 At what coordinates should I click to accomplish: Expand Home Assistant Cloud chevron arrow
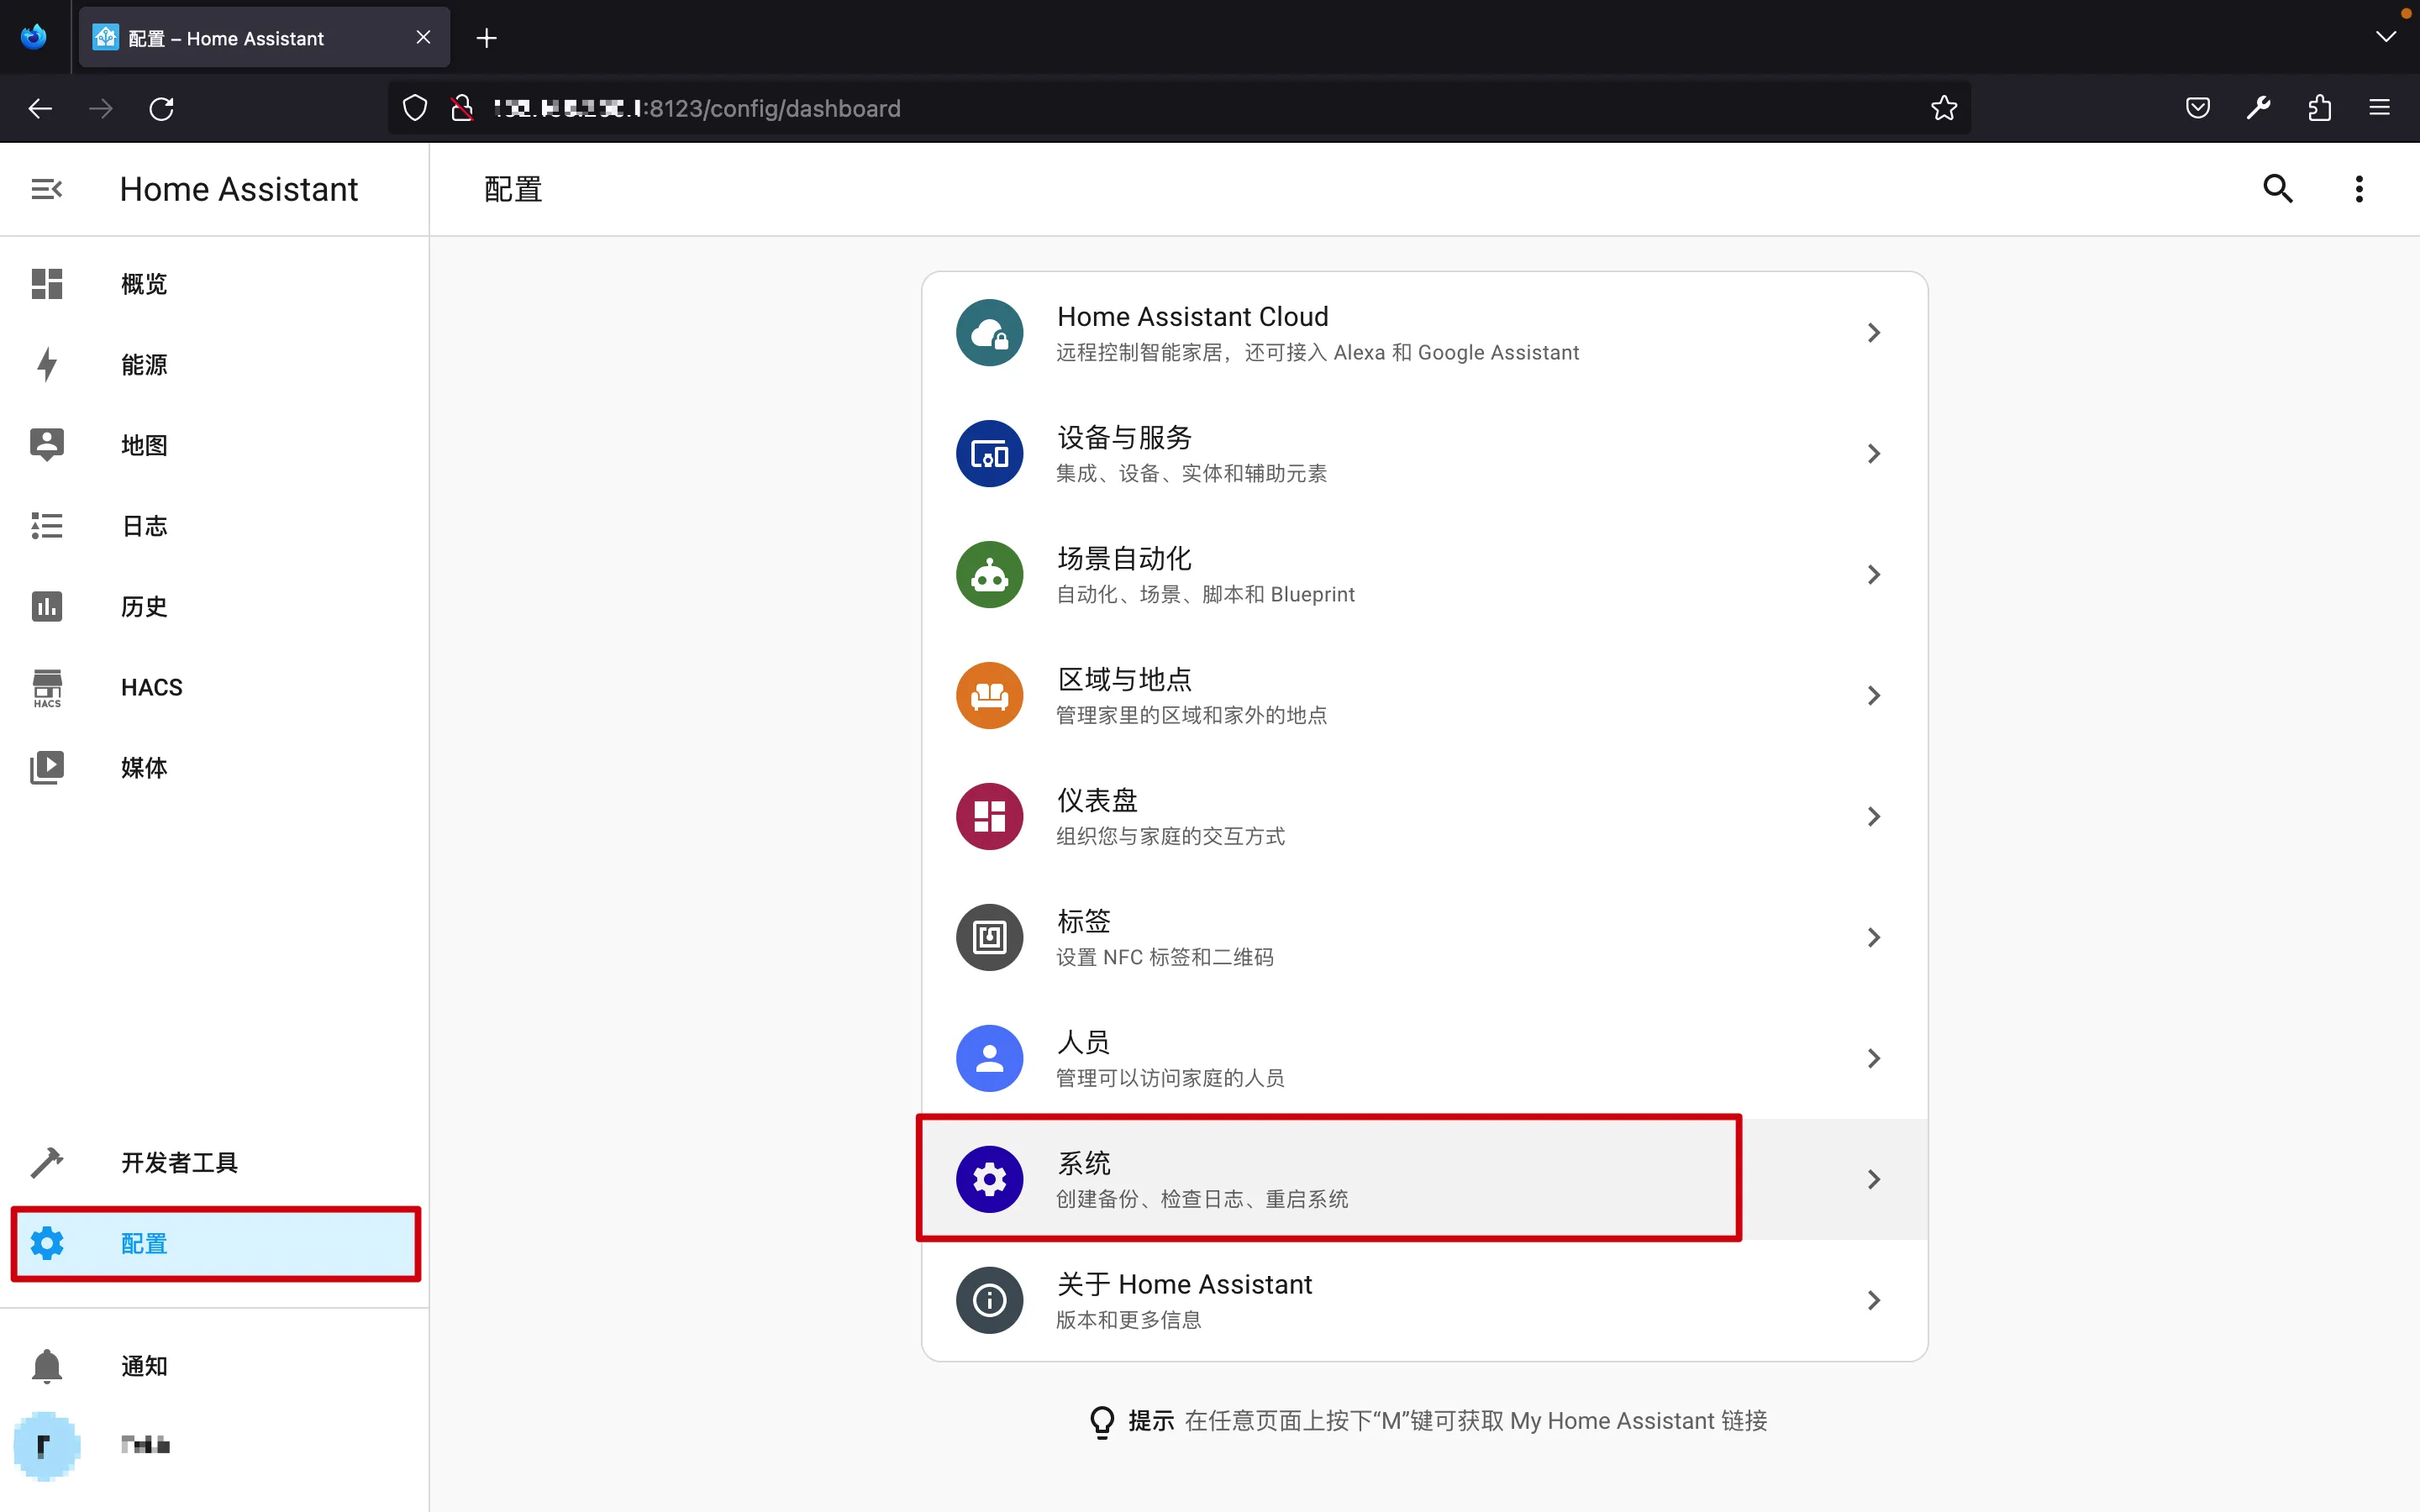[1873, 333]
